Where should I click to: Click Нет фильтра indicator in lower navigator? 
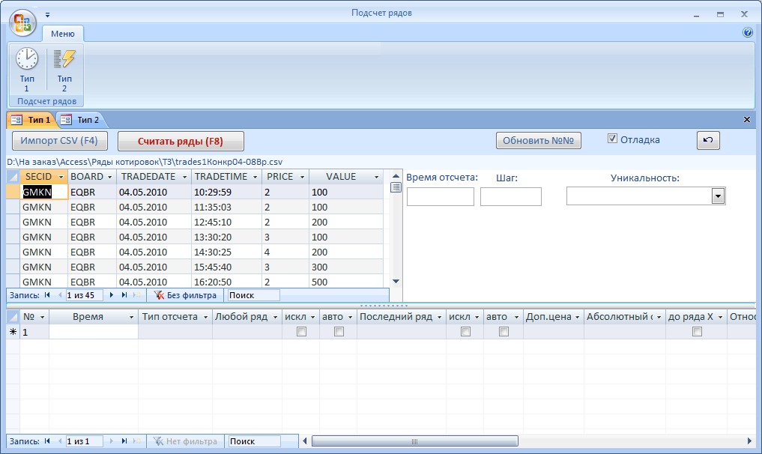click(x=185, y=441)
